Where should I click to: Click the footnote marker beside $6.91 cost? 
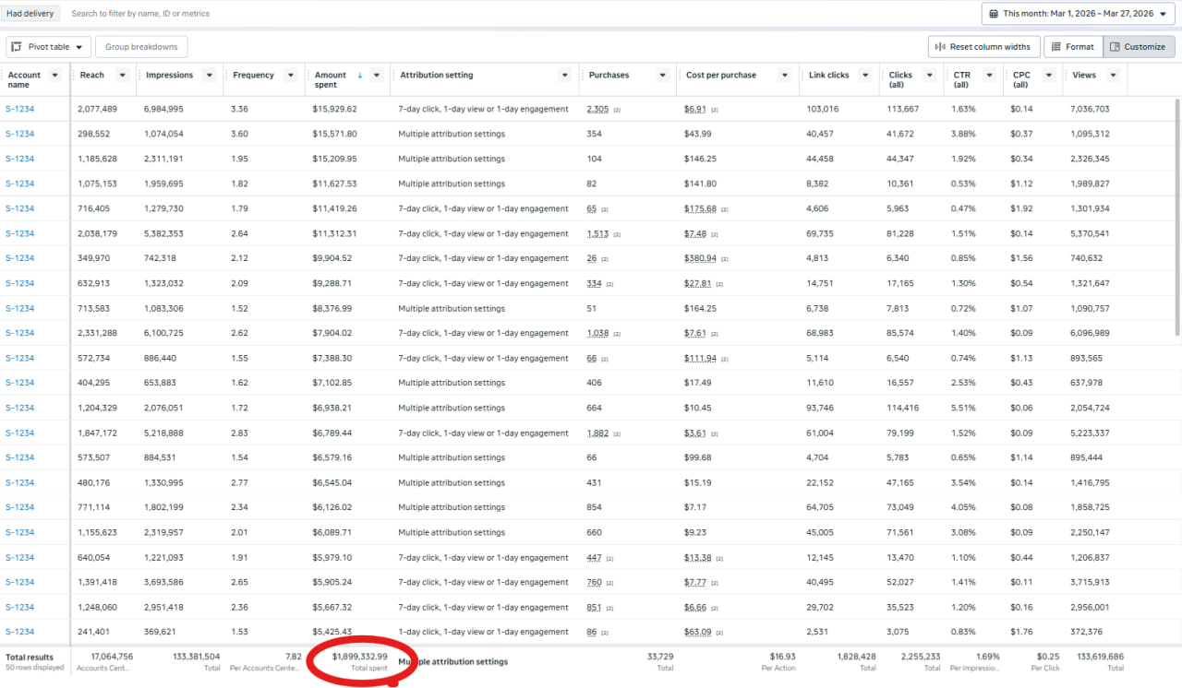(715, 110)
